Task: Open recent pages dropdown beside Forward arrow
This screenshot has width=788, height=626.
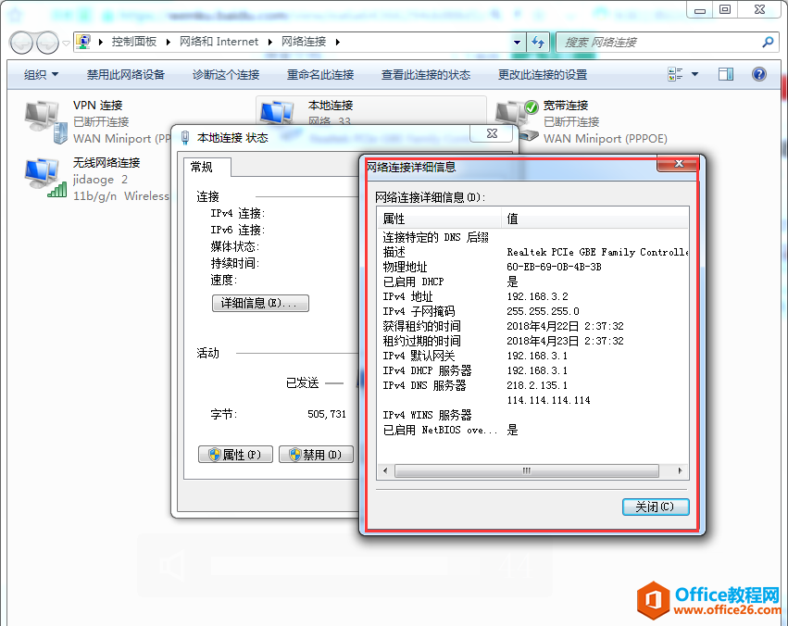Action: pos(66,44)
